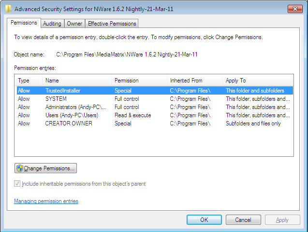308x232 pixels.
Task: Click the grayed Apply button
Action: tap(282, 219)
